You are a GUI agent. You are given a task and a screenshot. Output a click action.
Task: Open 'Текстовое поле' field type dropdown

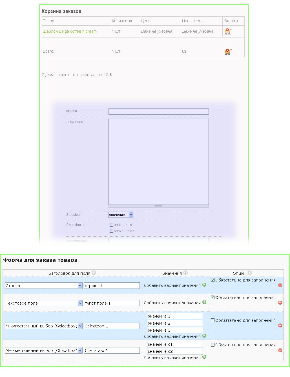pos(80,303)
